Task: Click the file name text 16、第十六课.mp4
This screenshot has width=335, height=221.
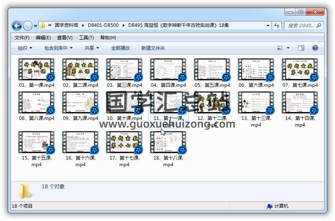Action: [80, 161]
